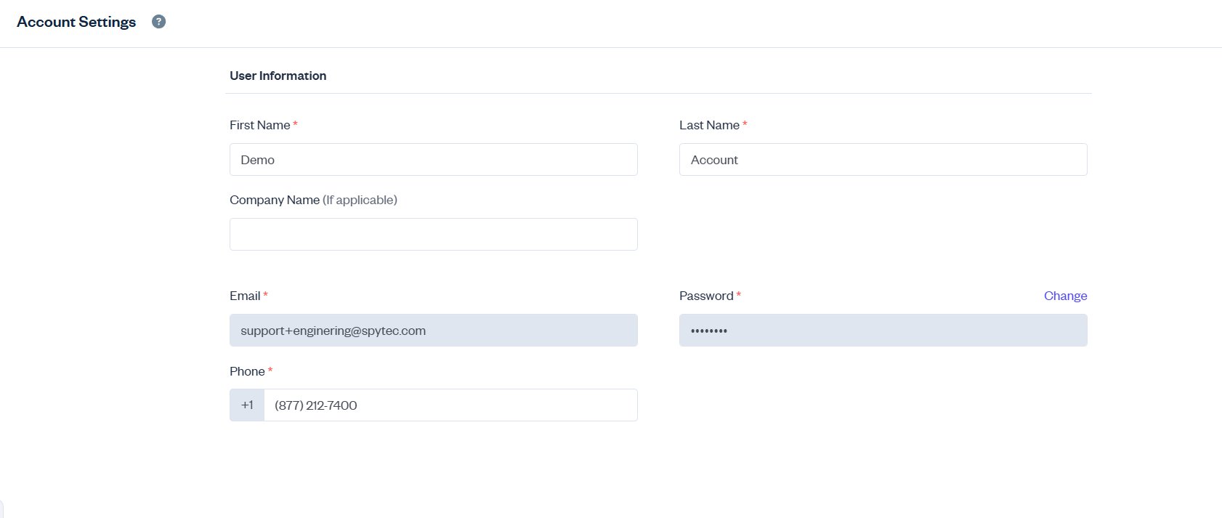This screenshot has width=1222, height=518.
Task: Click the red asterisk beside Last Name
Action: click(x=745, y=124)
